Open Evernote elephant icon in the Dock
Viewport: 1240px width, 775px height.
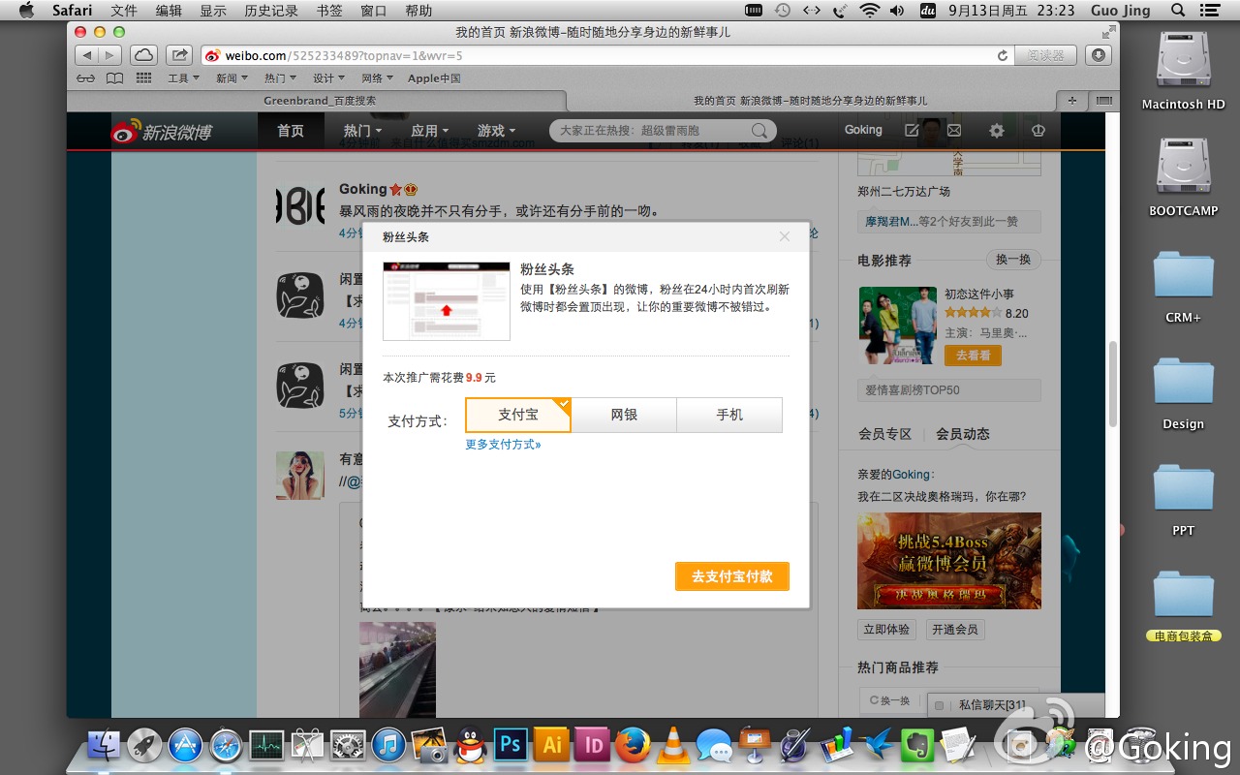[917, 744]
